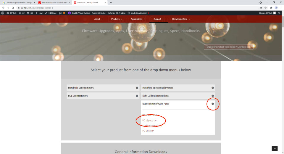Image resolution: width=284 pixels, height=154 pixels.
Task: Expand Handheld Spectroradiometers dropdown
Action: coord(178,88)
